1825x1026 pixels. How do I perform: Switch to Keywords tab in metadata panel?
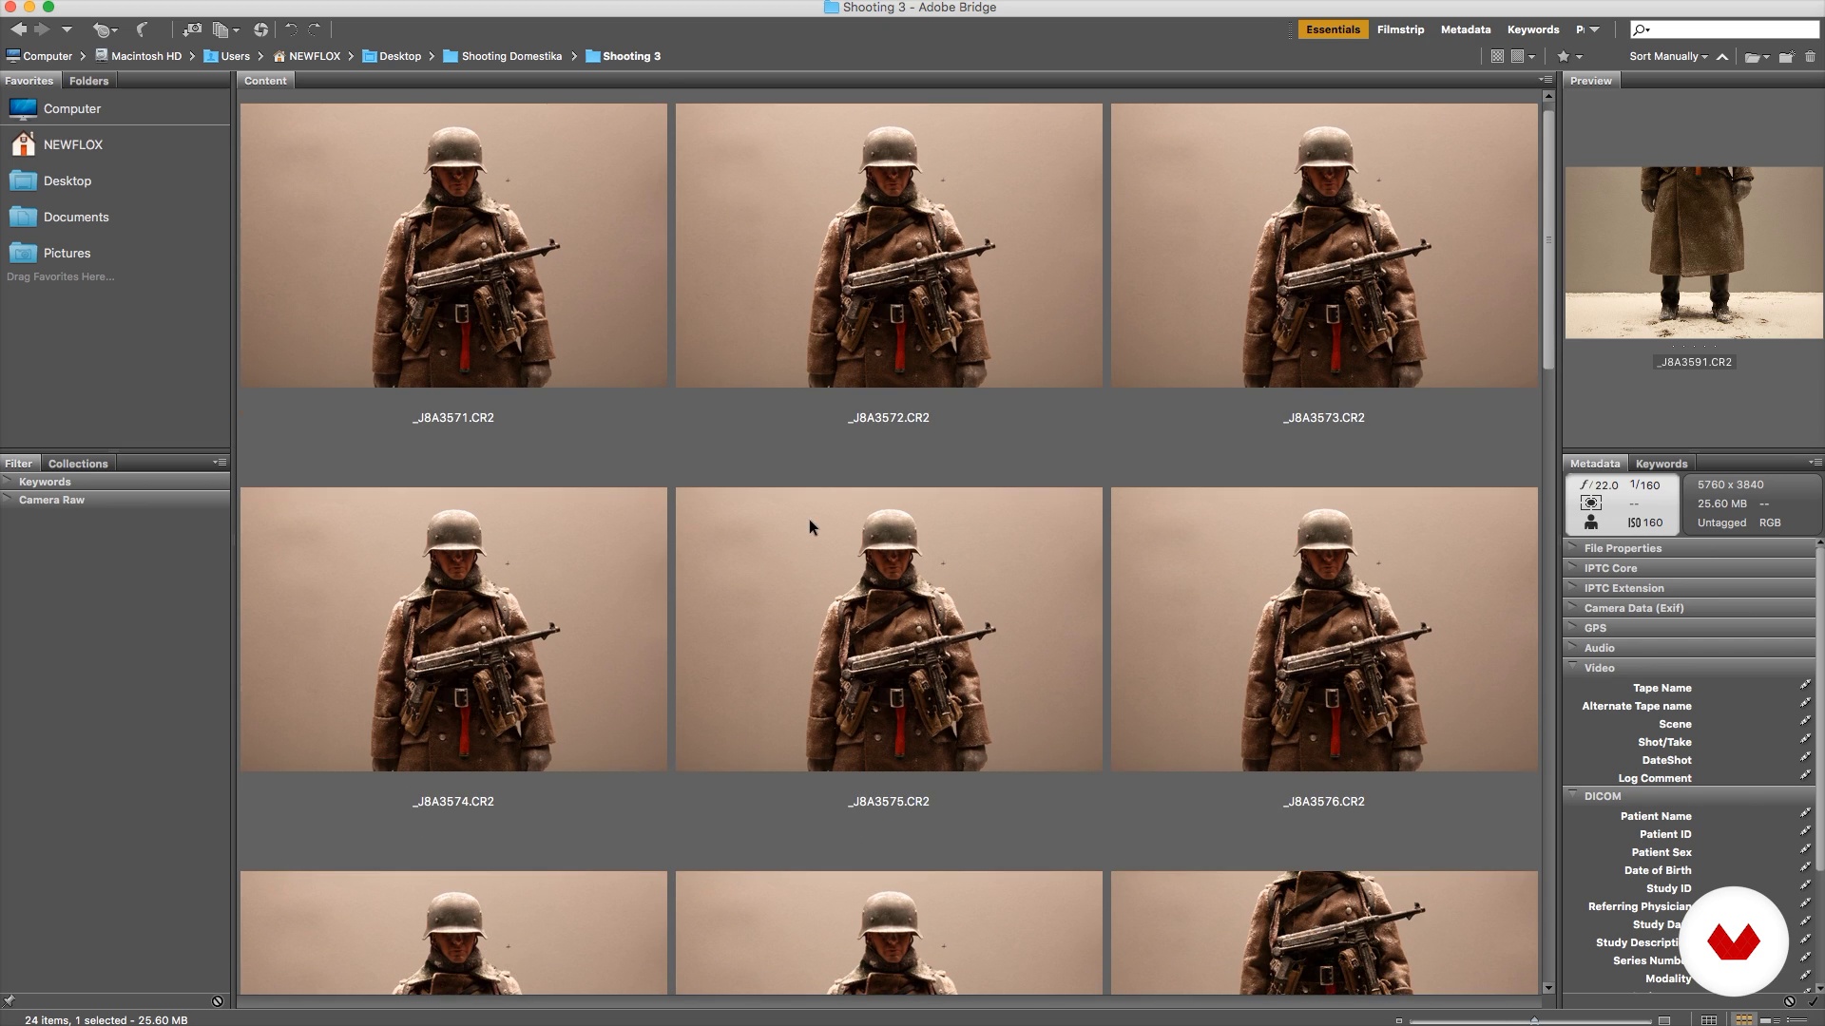[x=1662, y=464]
